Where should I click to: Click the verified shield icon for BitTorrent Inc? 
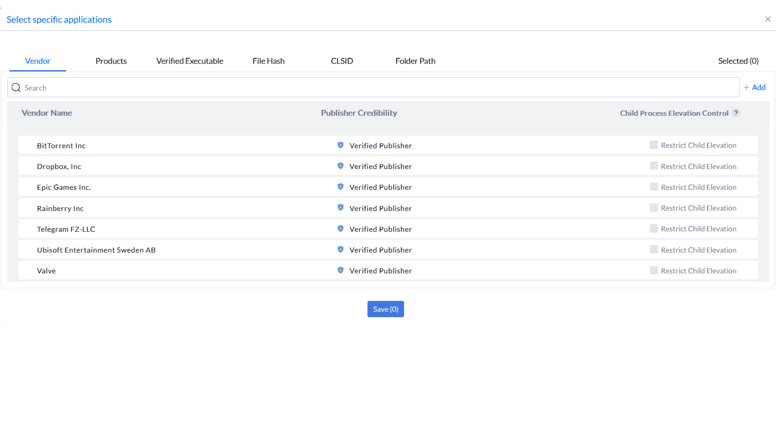pyautogui.click(x=340, y=145)
